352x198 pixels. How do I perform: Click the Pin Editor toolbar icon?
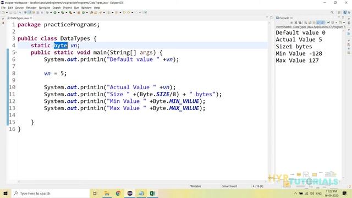pos(145,13)
